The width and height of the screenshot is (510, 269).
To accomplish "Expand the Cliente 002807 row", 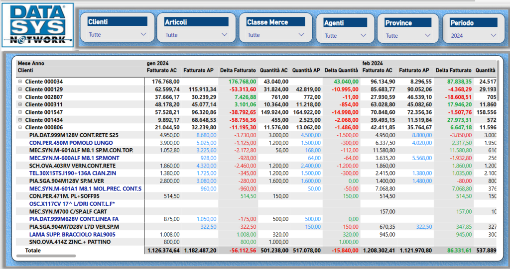I will [x=20, y=97].
